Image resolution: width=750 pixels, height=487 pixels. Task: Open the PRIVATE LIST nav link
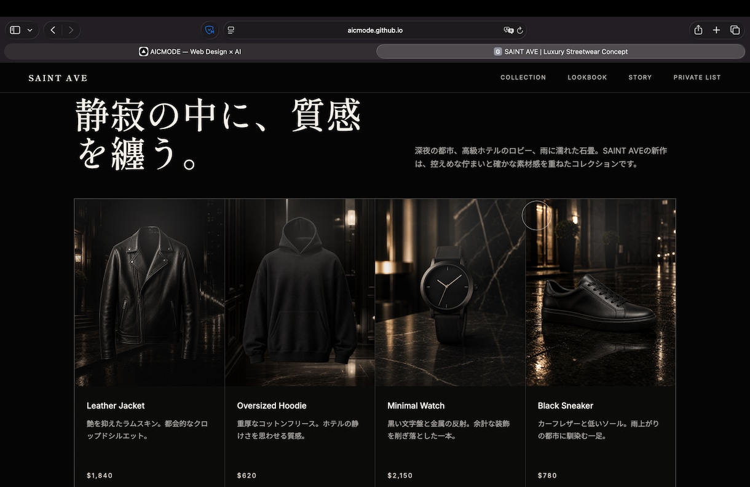pyautogui.click(x=697, y=77)
